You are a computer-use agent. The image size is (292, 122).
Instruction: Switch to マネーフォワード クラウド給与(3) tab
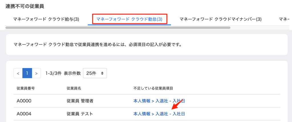click(46, 19)
